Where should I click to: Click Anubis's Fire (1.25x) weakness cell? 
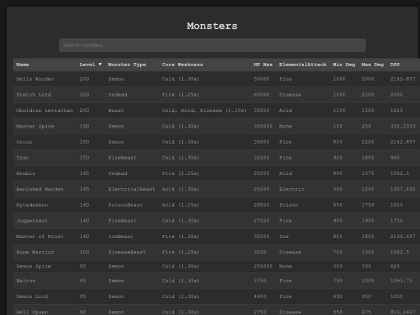pyautogui.click(x=180, y=173)
